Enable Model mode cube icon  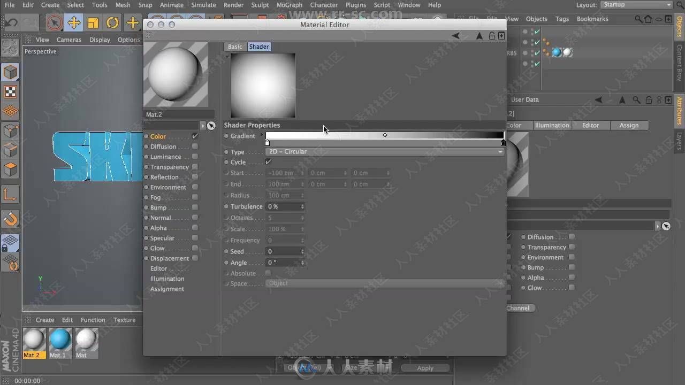(x=10, y=72)
